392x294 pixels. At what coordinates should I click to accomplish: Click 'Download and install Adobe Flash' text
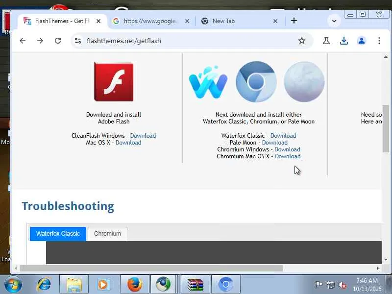[114, 118]
